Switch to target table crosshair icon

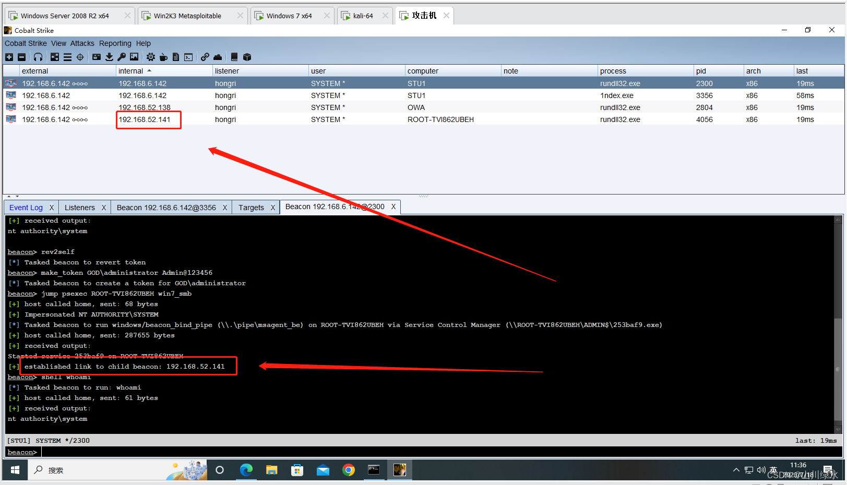click(x=80, y=57)
